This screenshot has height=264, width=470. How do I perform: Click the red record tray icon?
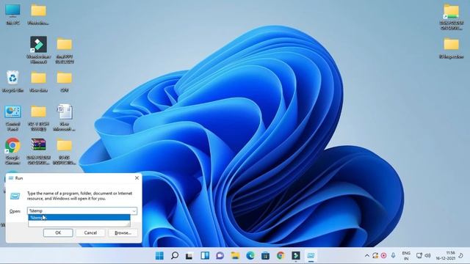pos(383,256)
